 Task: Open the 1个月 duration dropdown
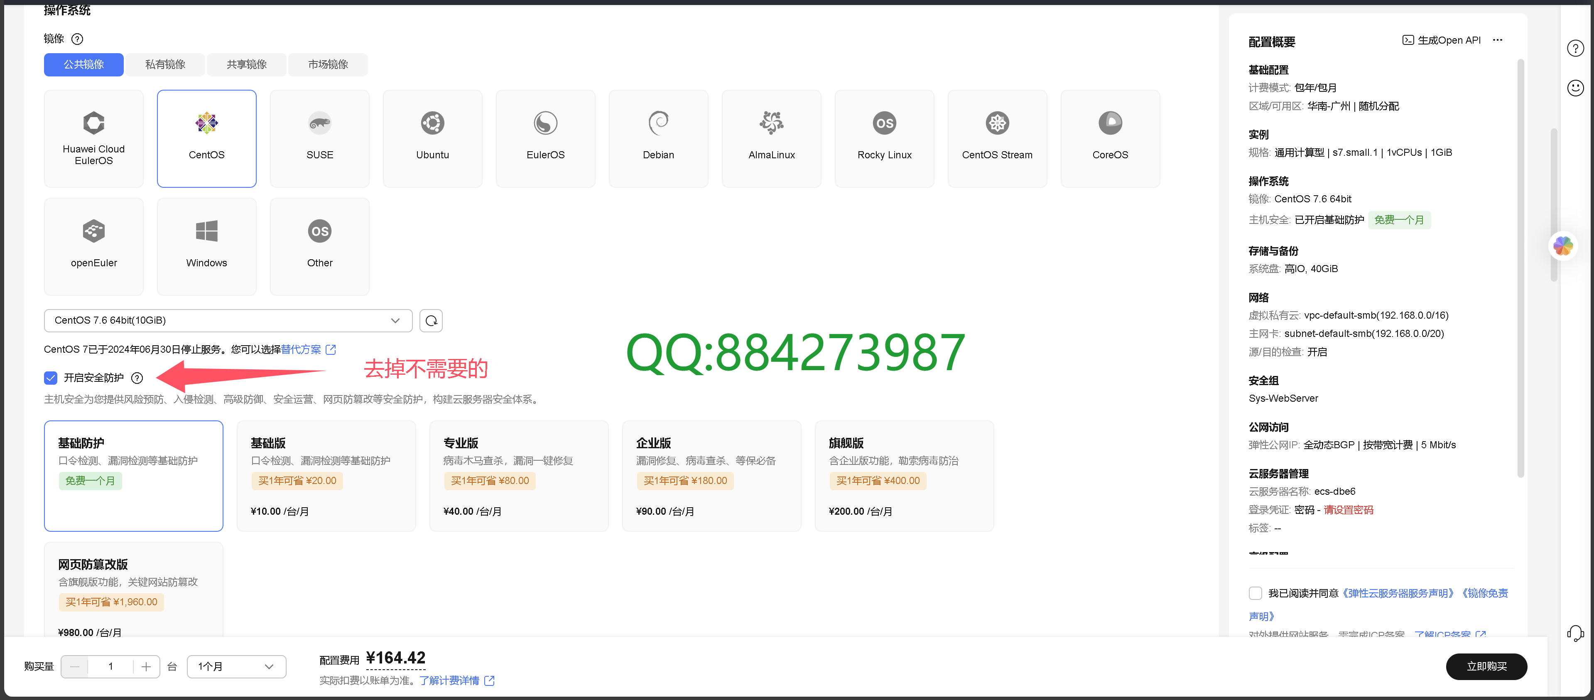236,667
